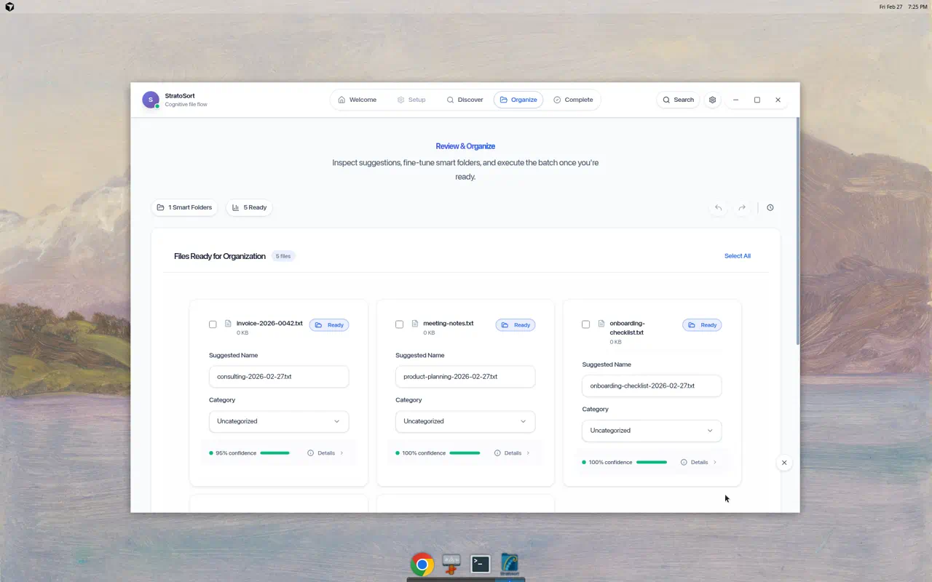Click the info icon on invoice-2026-0042.txt Details

tap(310, 453)
